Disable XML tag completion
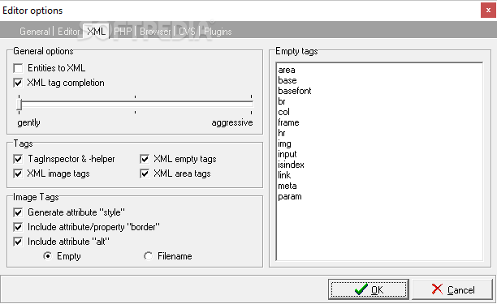This screenshot has height=304, width=497. click(18, 83)
